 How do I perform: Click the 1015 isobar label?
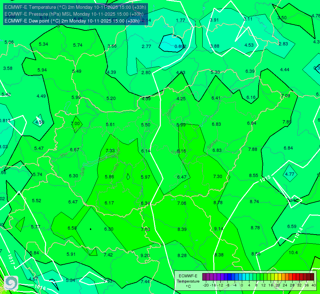point(265,179)
